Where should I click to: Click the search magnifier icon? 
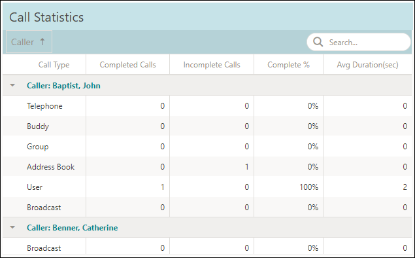(318, 42)
